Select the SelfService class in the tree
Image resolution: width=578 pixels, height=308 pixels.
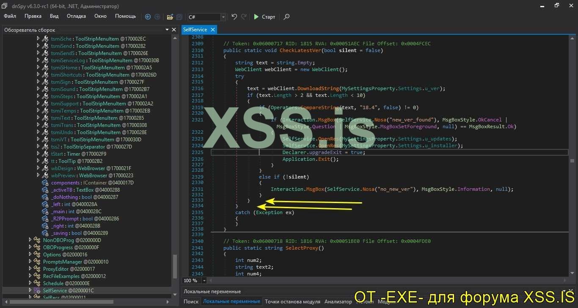69,291
